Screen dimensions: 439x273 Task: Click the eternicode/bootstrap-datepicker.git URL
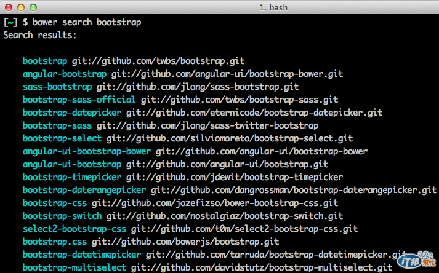(x=254, y=113)
